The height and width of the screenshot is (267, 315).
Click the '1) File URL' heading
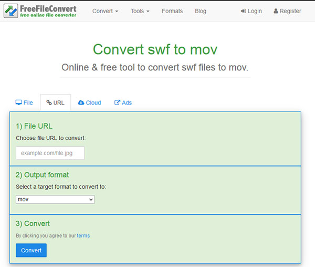pos(34,126)
